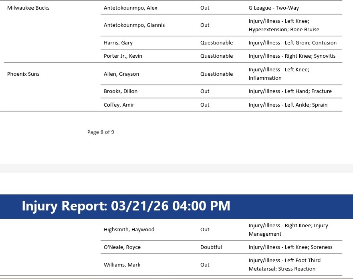This screenshot has height=279, width=353.
Task: Click Out status for Antetokounmpo, Giannis
Action: pos(205,25)
